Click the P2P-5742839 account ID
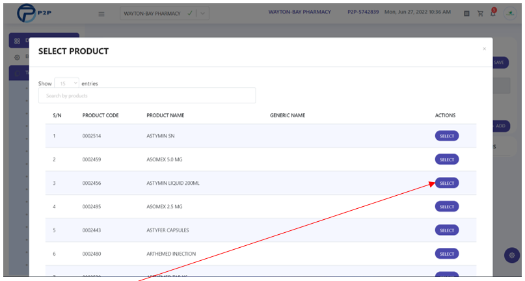Screen dimensions: 525x281 click(x=363, y=12)
